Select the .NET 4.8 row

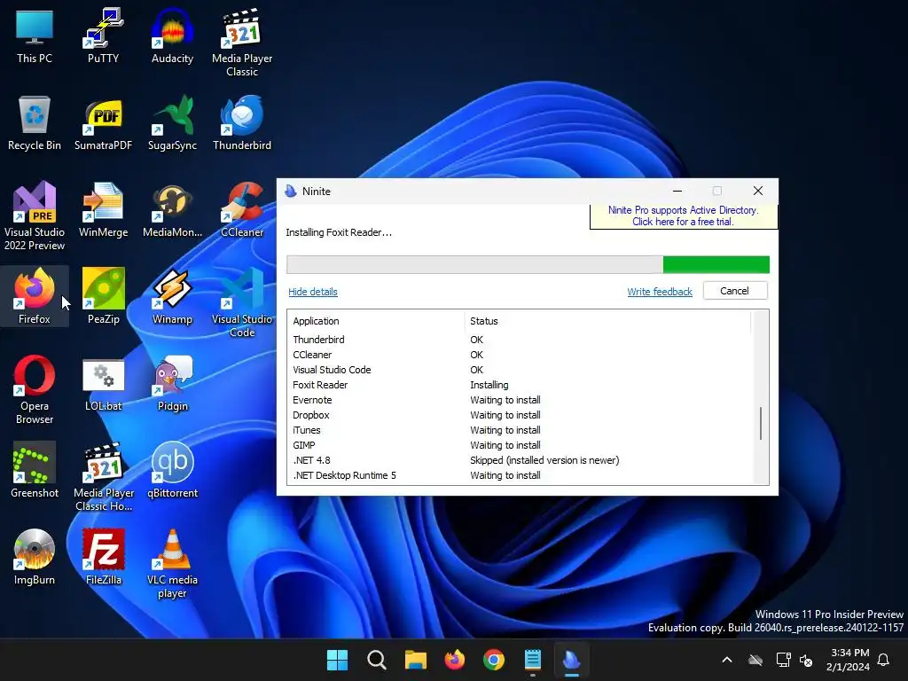click(x=520, y=460)
